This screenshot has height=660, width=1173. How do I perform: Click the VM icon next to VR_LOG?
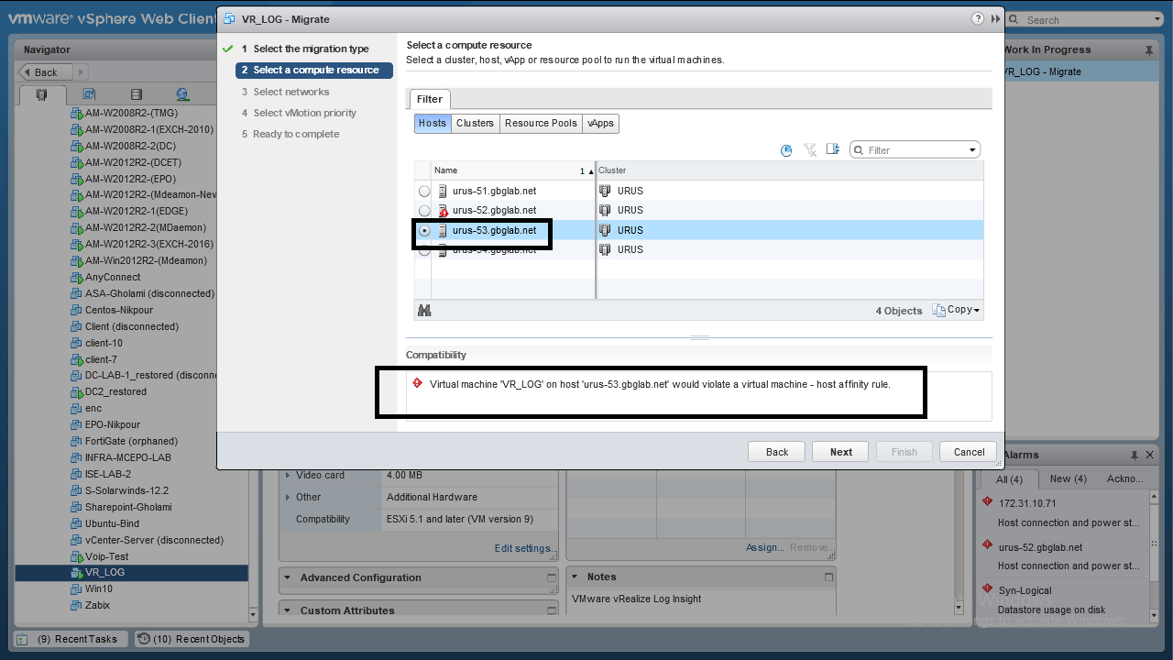coord(77,572)
